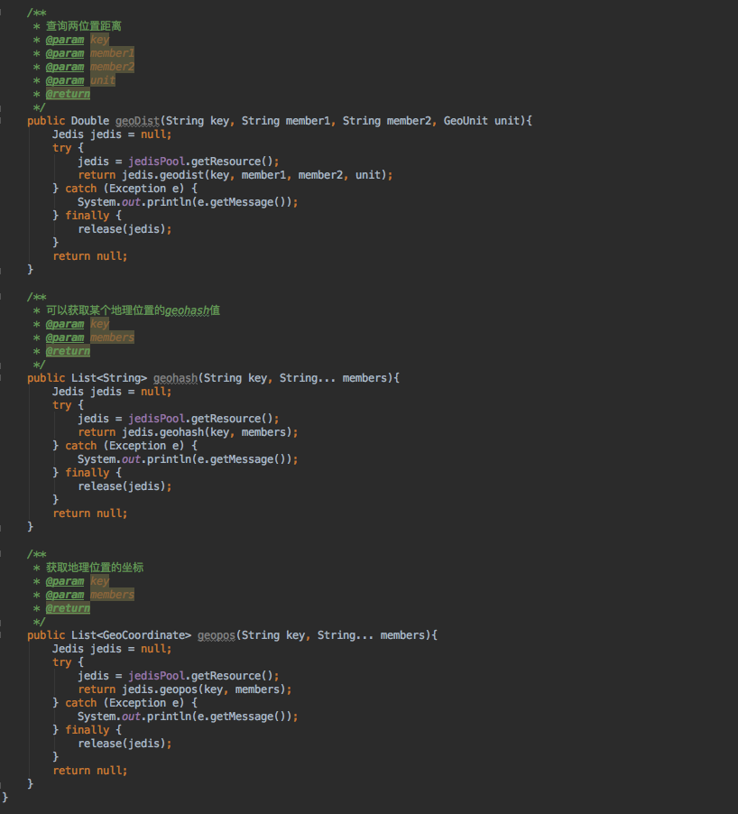Click the @return tag above the geohash method

[68, 351]
